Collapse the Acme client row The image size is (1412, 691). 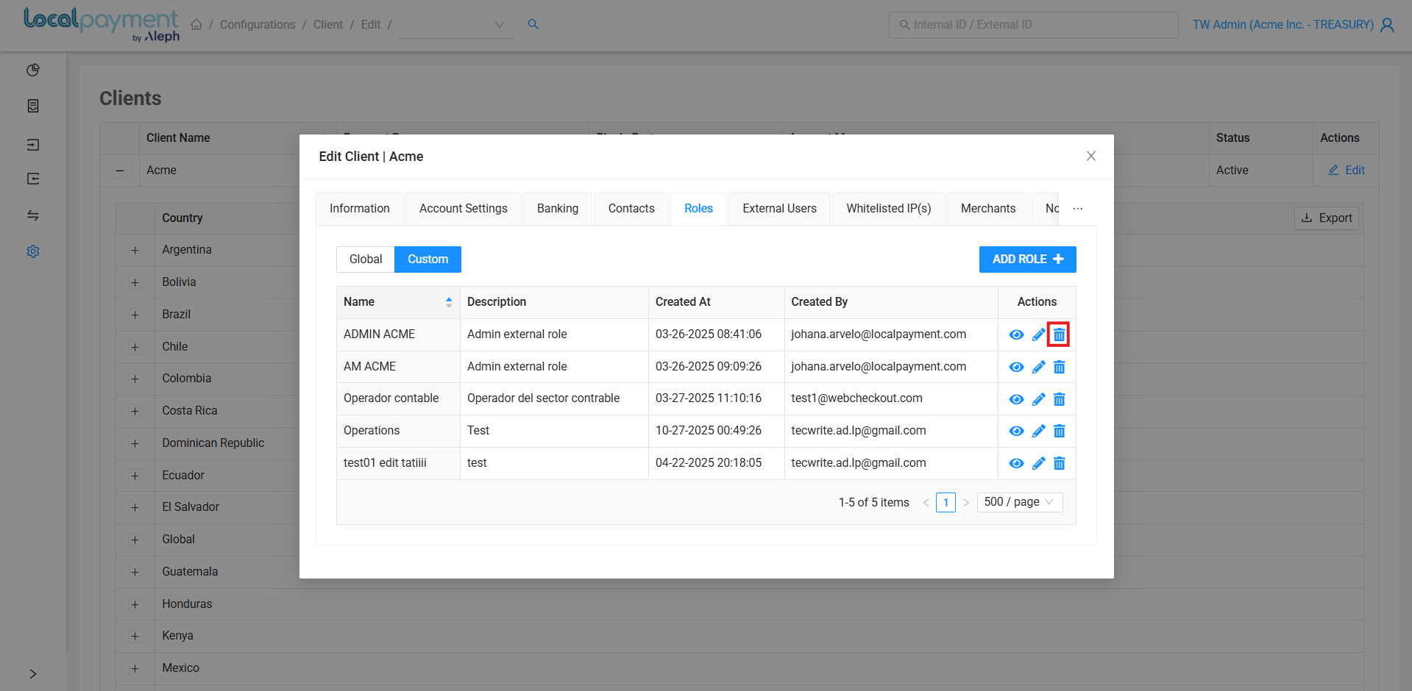pyautogui.click(x=119, y=171)
